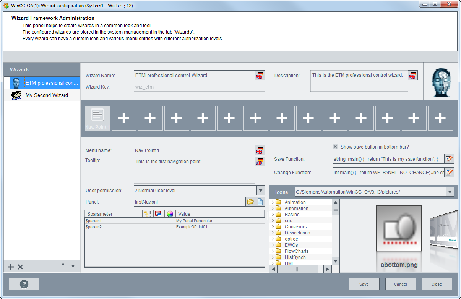Expand the Animation folder in tree
Viewport: 461px width, 299px height.
tap(273, 202)
